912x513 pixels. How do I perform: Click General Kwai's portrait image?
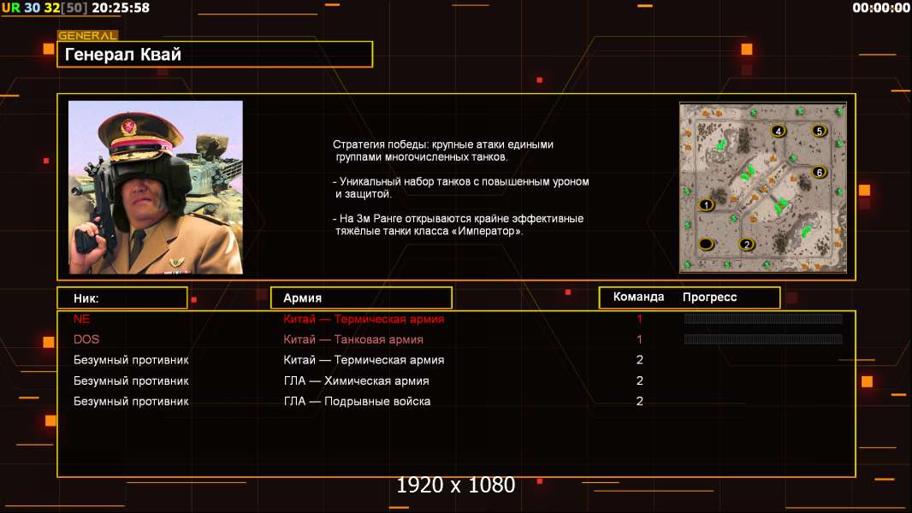(x=156, y=187)
